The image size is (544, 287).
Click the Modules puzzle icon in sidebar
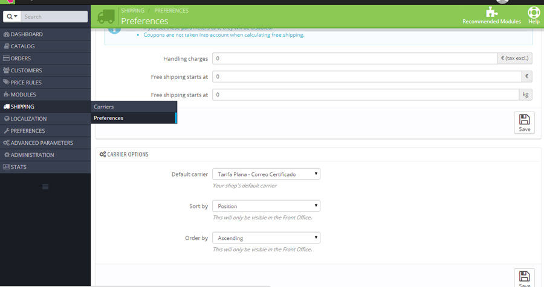pyautogui.click(x=6, y=94)
